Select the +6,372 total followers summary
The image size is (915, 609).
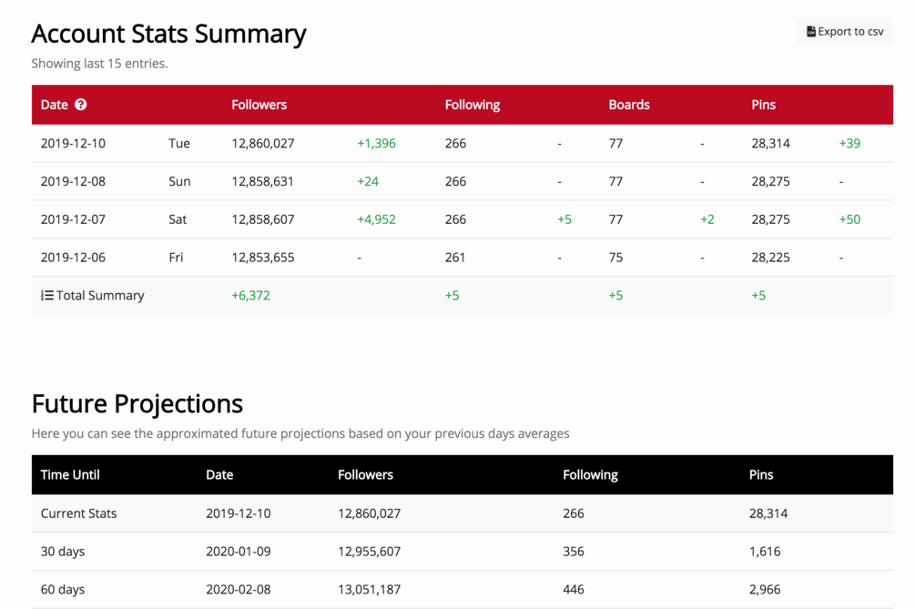250,296
